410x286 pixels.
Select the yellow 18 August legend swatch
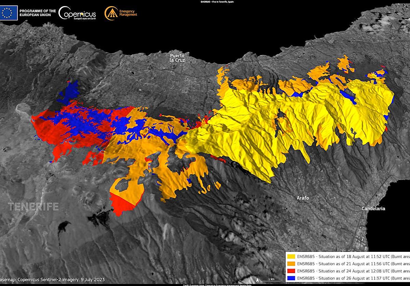click(291, 256)
